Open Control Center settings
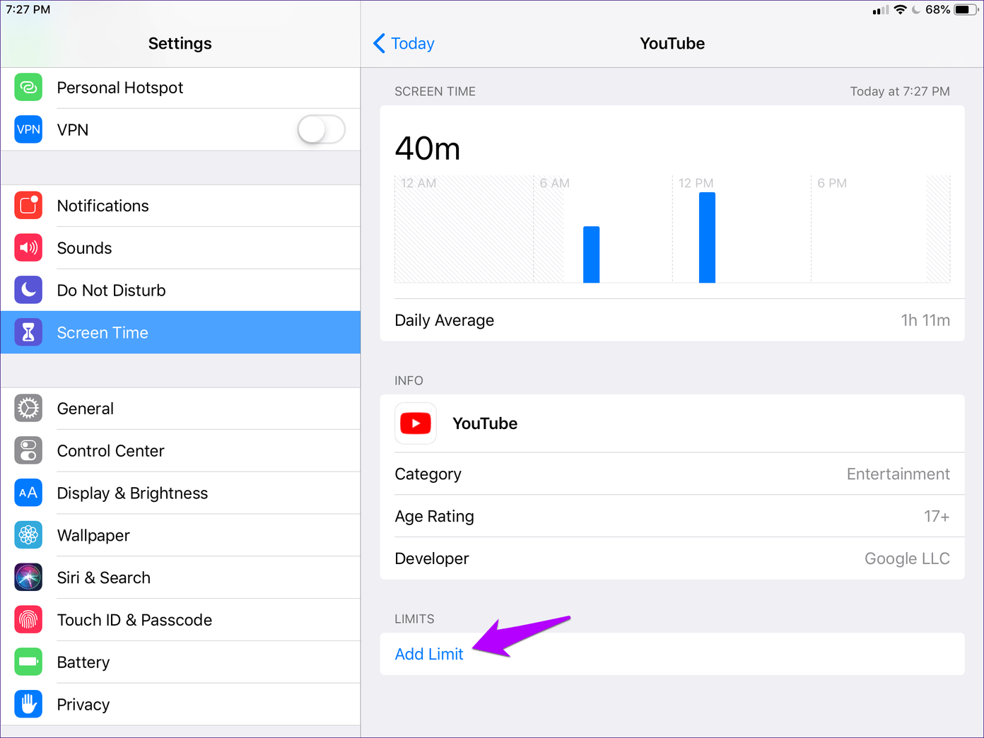Viewport: 984px width, 738px height. [110, 451]
